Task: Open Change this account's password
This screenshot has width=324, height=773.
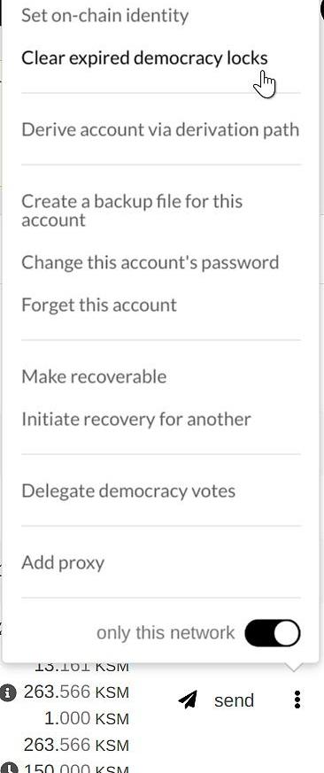Action: pyautogui.click(x=150, y=262)
